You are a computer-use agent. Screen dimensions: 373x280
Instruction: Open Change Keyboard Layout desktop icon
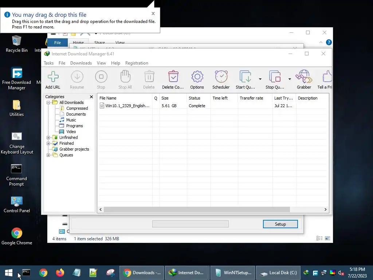pyautogui.click(x=17, y=143)
